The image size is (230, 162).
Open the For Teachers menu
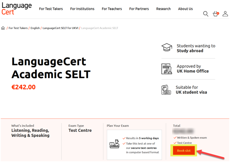coord(112,9)
